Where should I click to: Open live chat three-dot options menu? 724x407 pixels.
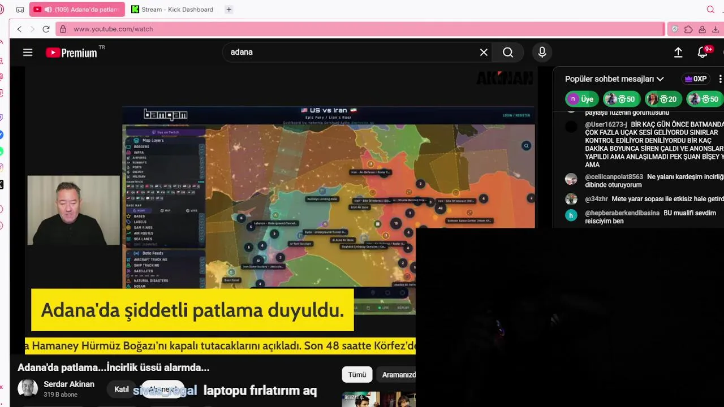click(x=720, y=79)
